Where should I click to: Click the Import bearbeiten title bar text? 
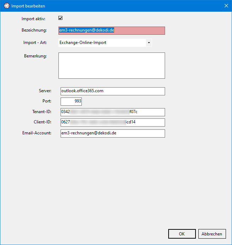28,6
